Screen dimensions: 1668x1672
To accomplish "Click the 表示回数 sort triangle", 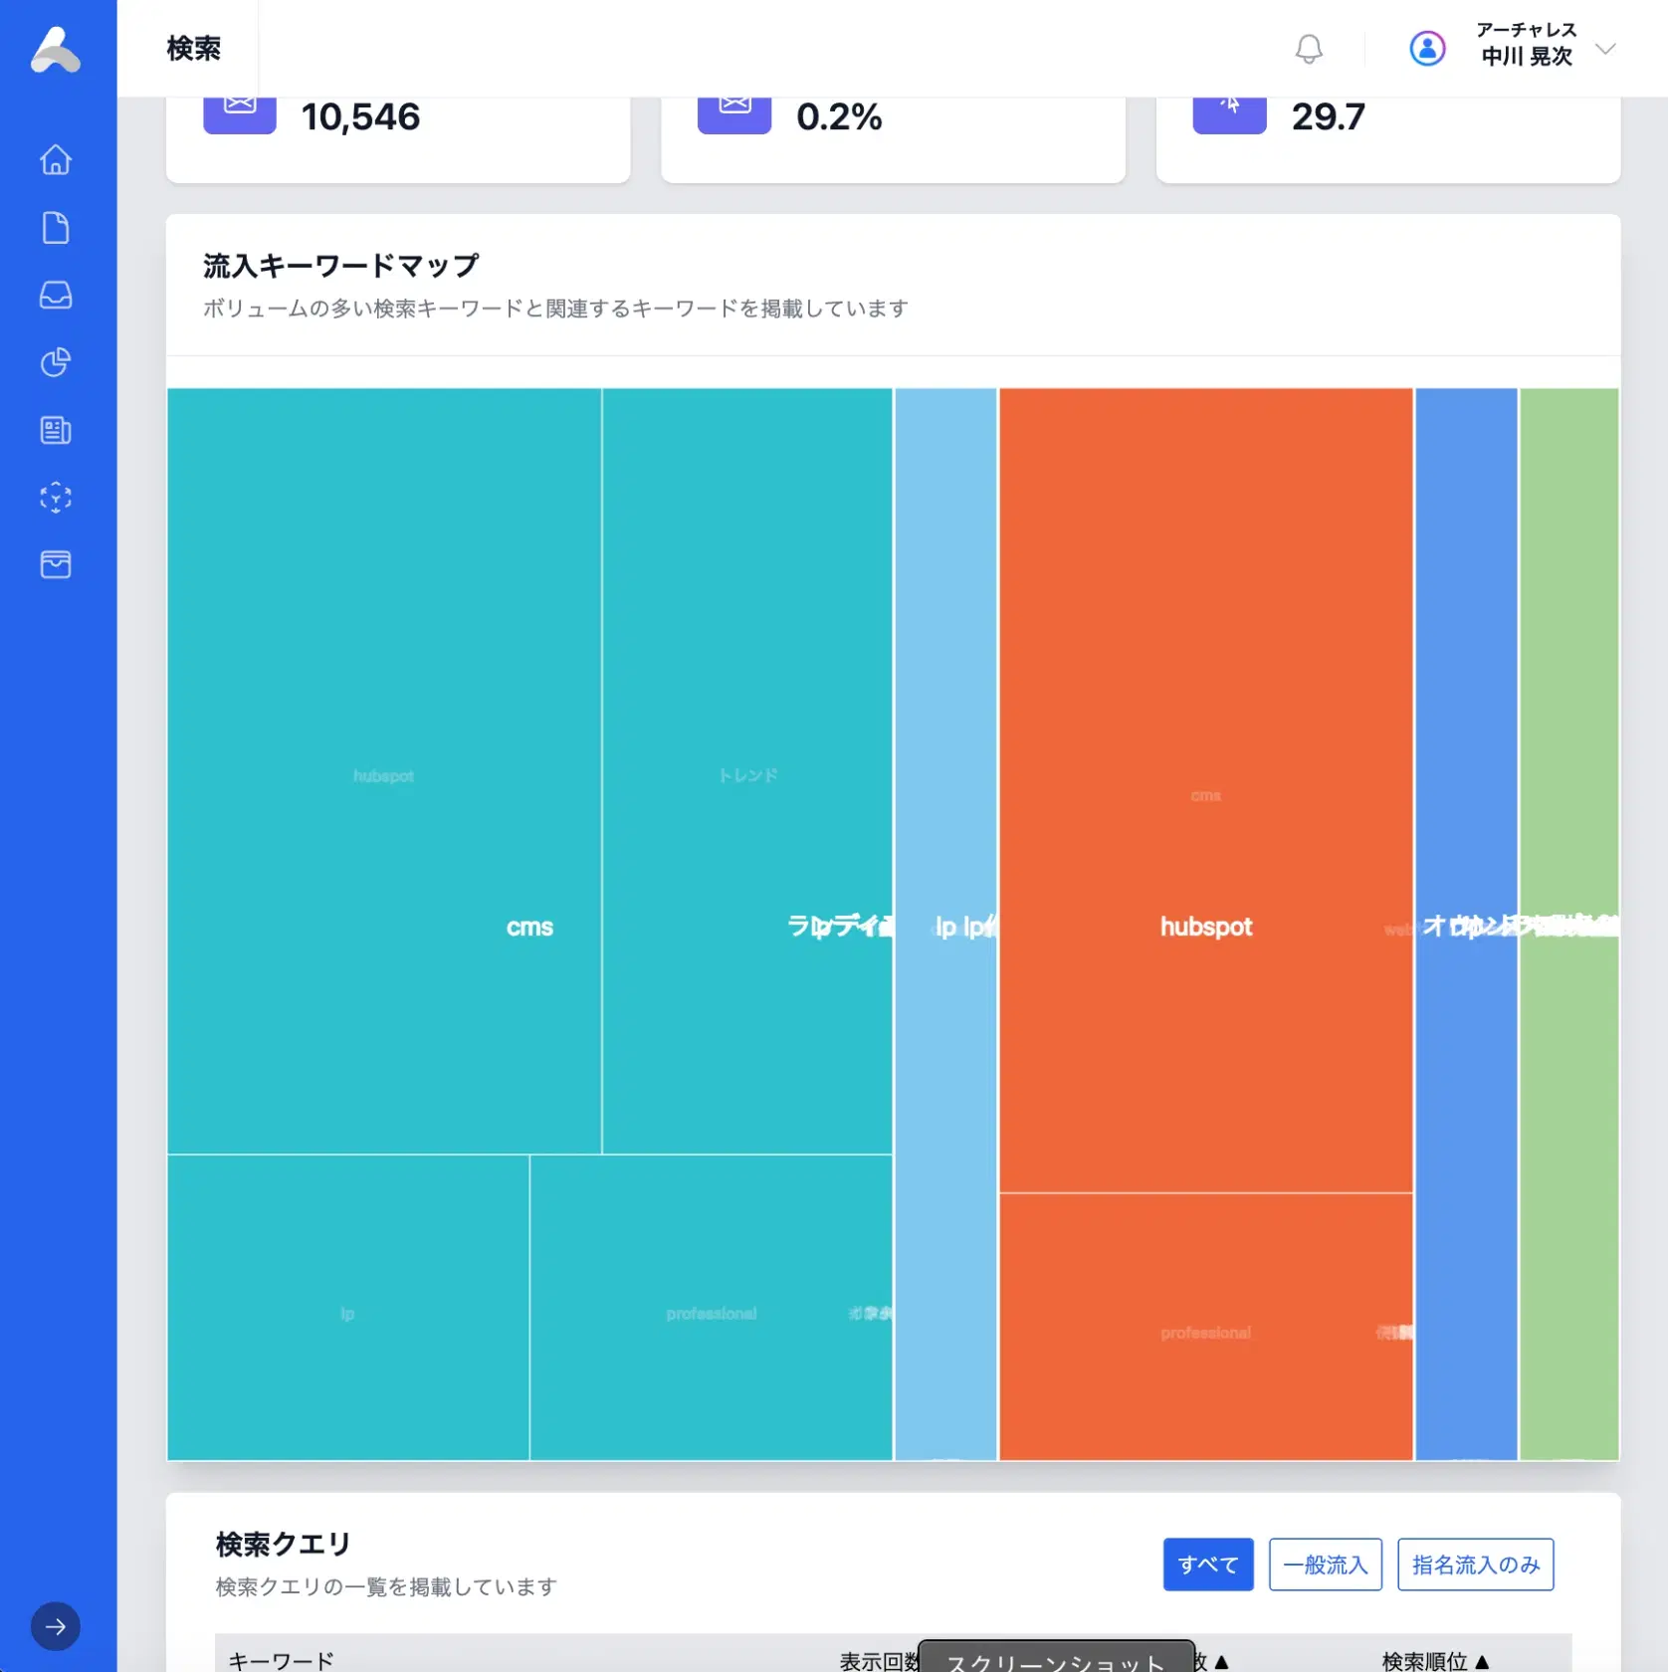I will pyautogui.click(x=1222, y=1660).
